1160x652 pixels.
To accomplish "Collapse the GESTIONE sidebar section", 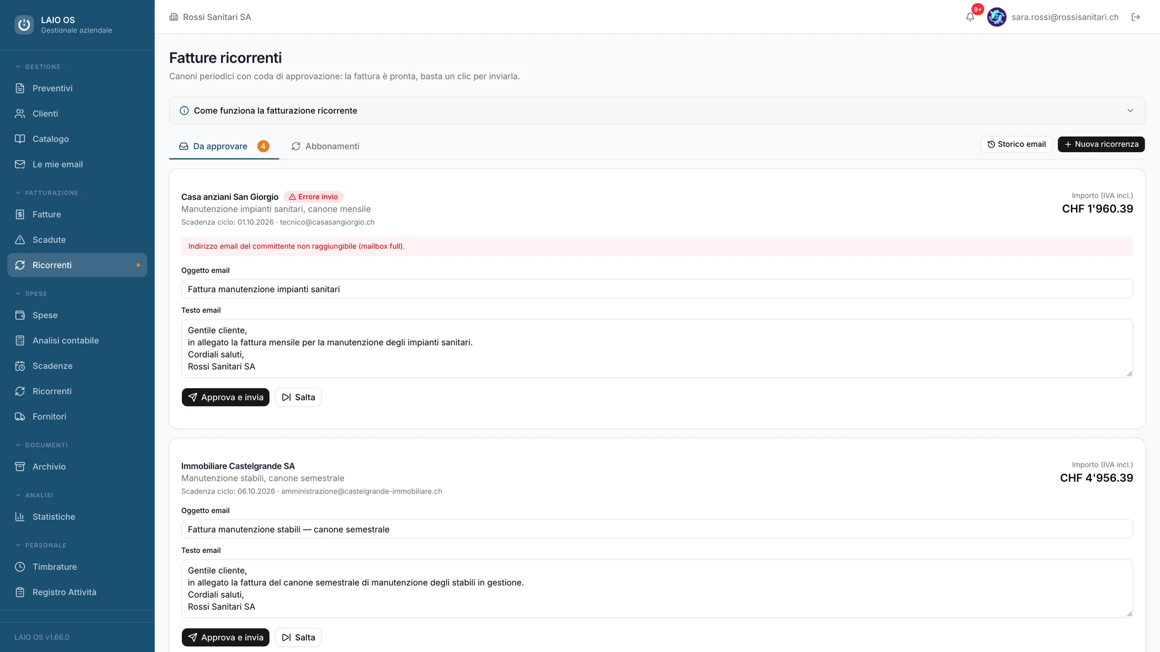I will point(38,67).
